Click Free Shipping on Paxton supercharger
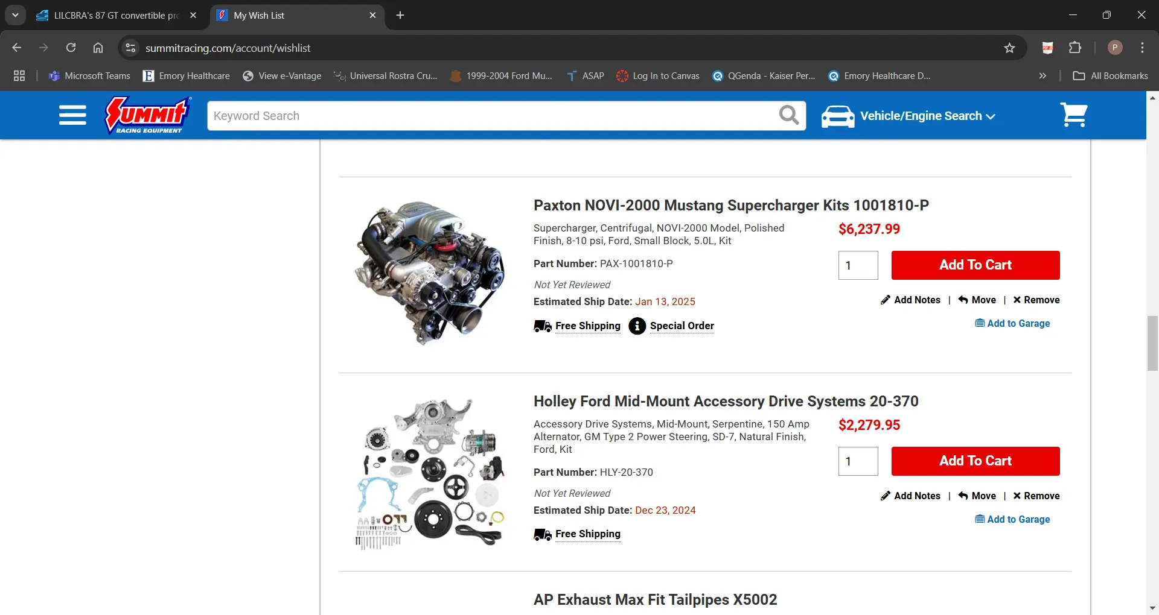 [x=588, y=326]
